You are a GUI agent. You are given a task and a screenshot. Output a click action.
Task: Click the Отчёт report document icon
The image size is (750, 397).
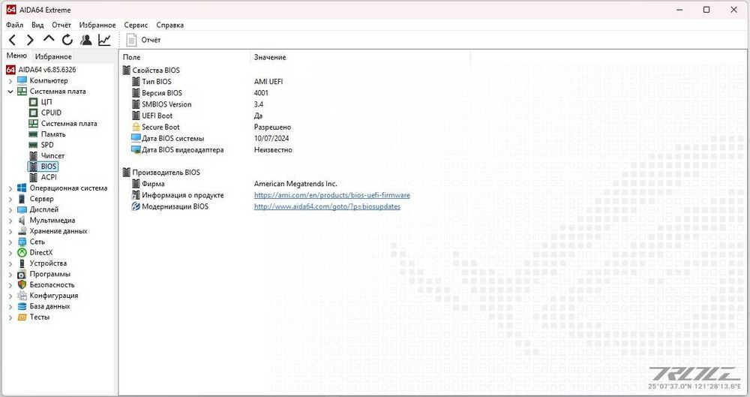(x=131, y=41)
